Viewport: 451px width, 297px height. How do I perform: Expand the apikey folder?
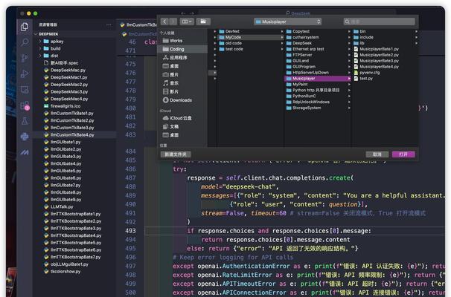point(40,42)
